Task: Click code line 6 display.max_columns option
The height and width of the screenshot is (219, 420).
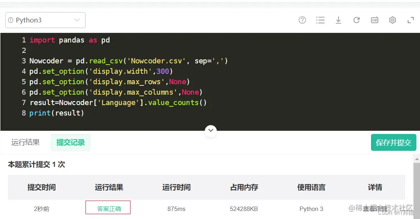Action: (116, 92)
